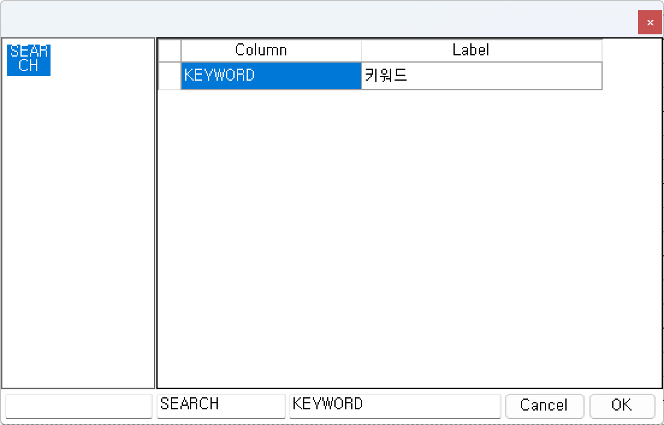Confirm the selection with OK

click(622, 406)
